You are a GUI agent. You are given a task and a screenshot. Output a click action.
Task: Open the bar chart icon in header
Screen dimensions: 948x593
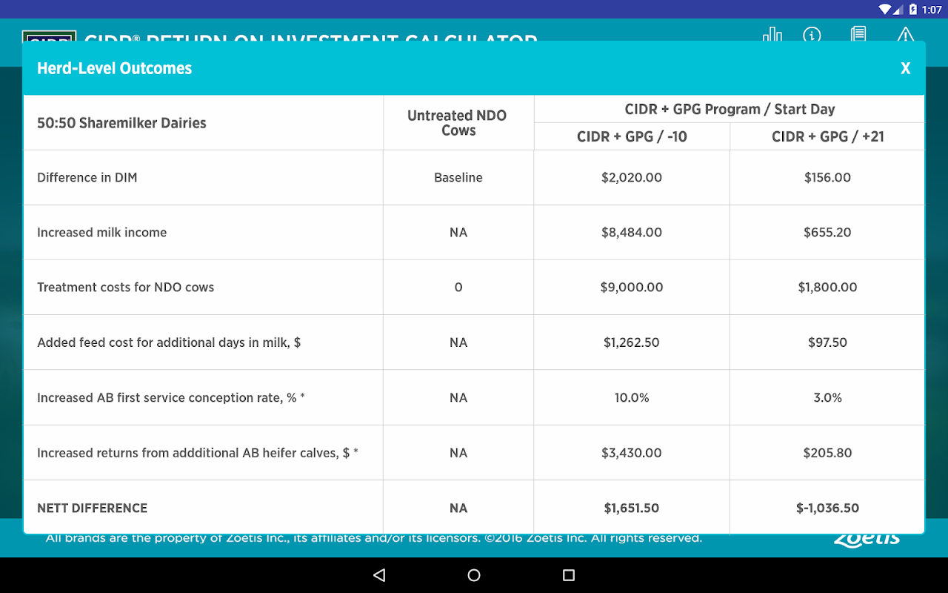(772, 35)
